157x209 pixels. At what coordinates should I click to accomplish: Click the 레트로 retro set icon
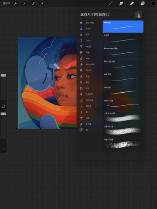[x=81, y=106]
